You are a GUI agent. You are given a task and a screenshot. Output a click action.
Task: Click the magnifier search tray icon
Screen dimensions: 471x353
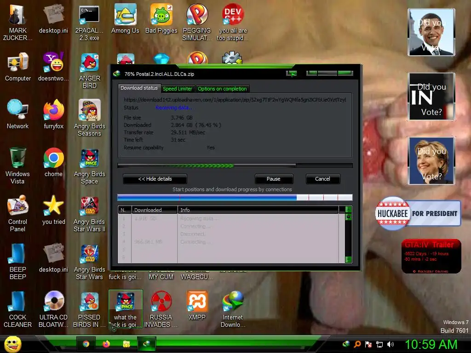(x=357, y=344)
